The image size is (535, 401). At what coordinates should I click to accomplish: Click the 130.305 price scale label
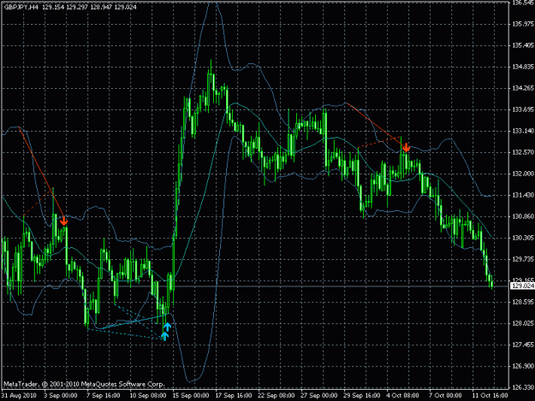pyautogui.click(x=523, y=238)
